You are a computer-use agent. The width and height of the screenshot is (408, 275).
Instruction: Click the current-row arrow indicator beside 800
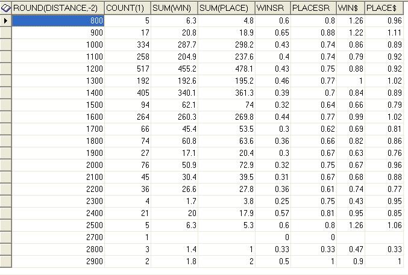(x=6, y=20)
